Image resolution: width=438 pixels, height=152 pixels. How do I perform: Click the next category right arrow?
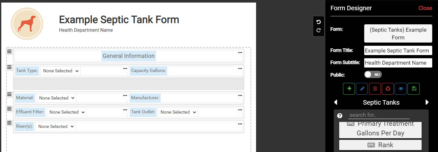pos(427,102)
